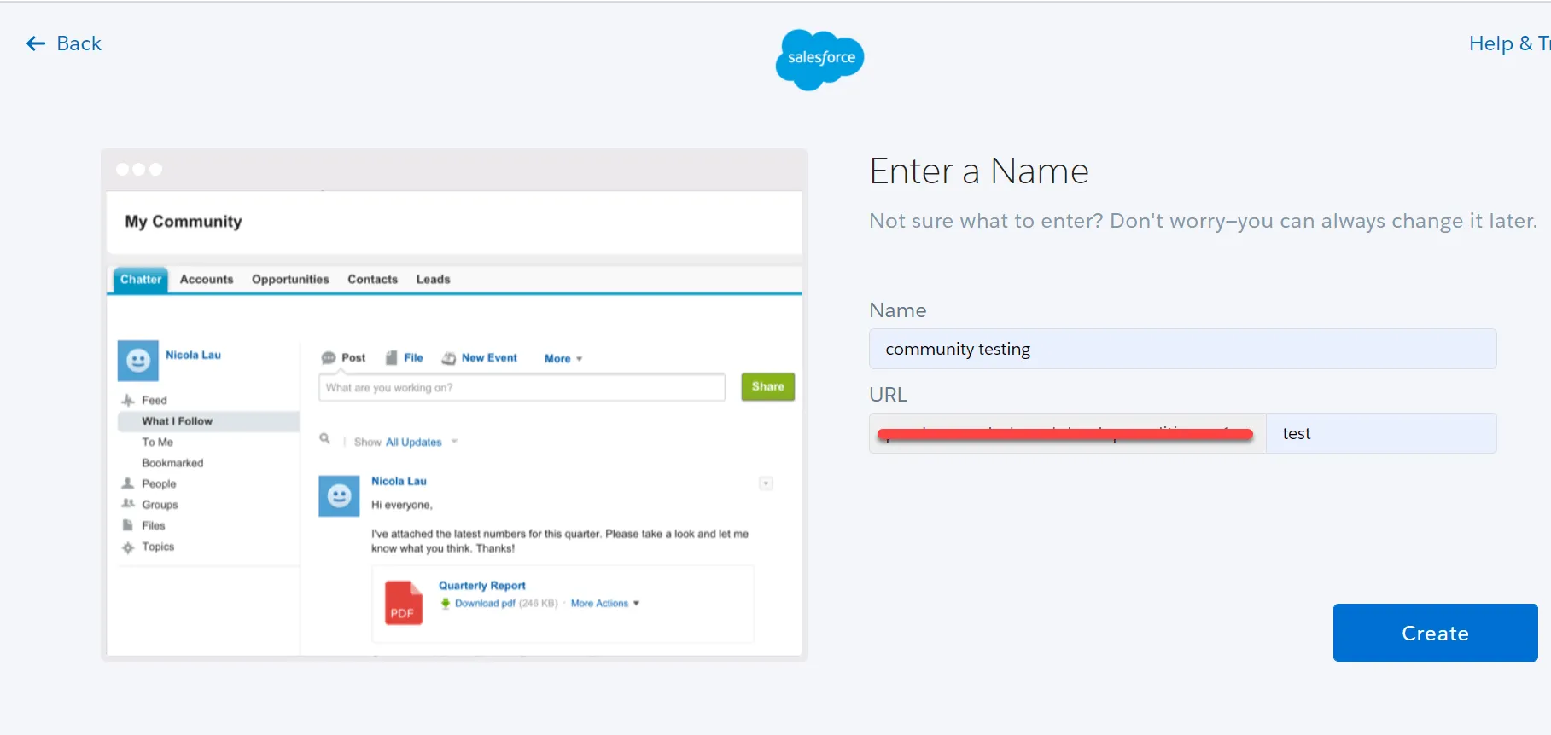Click Nicola Lau sidebar profile avatar
This screenshot has width=1551, height=735.
point(138,360)
